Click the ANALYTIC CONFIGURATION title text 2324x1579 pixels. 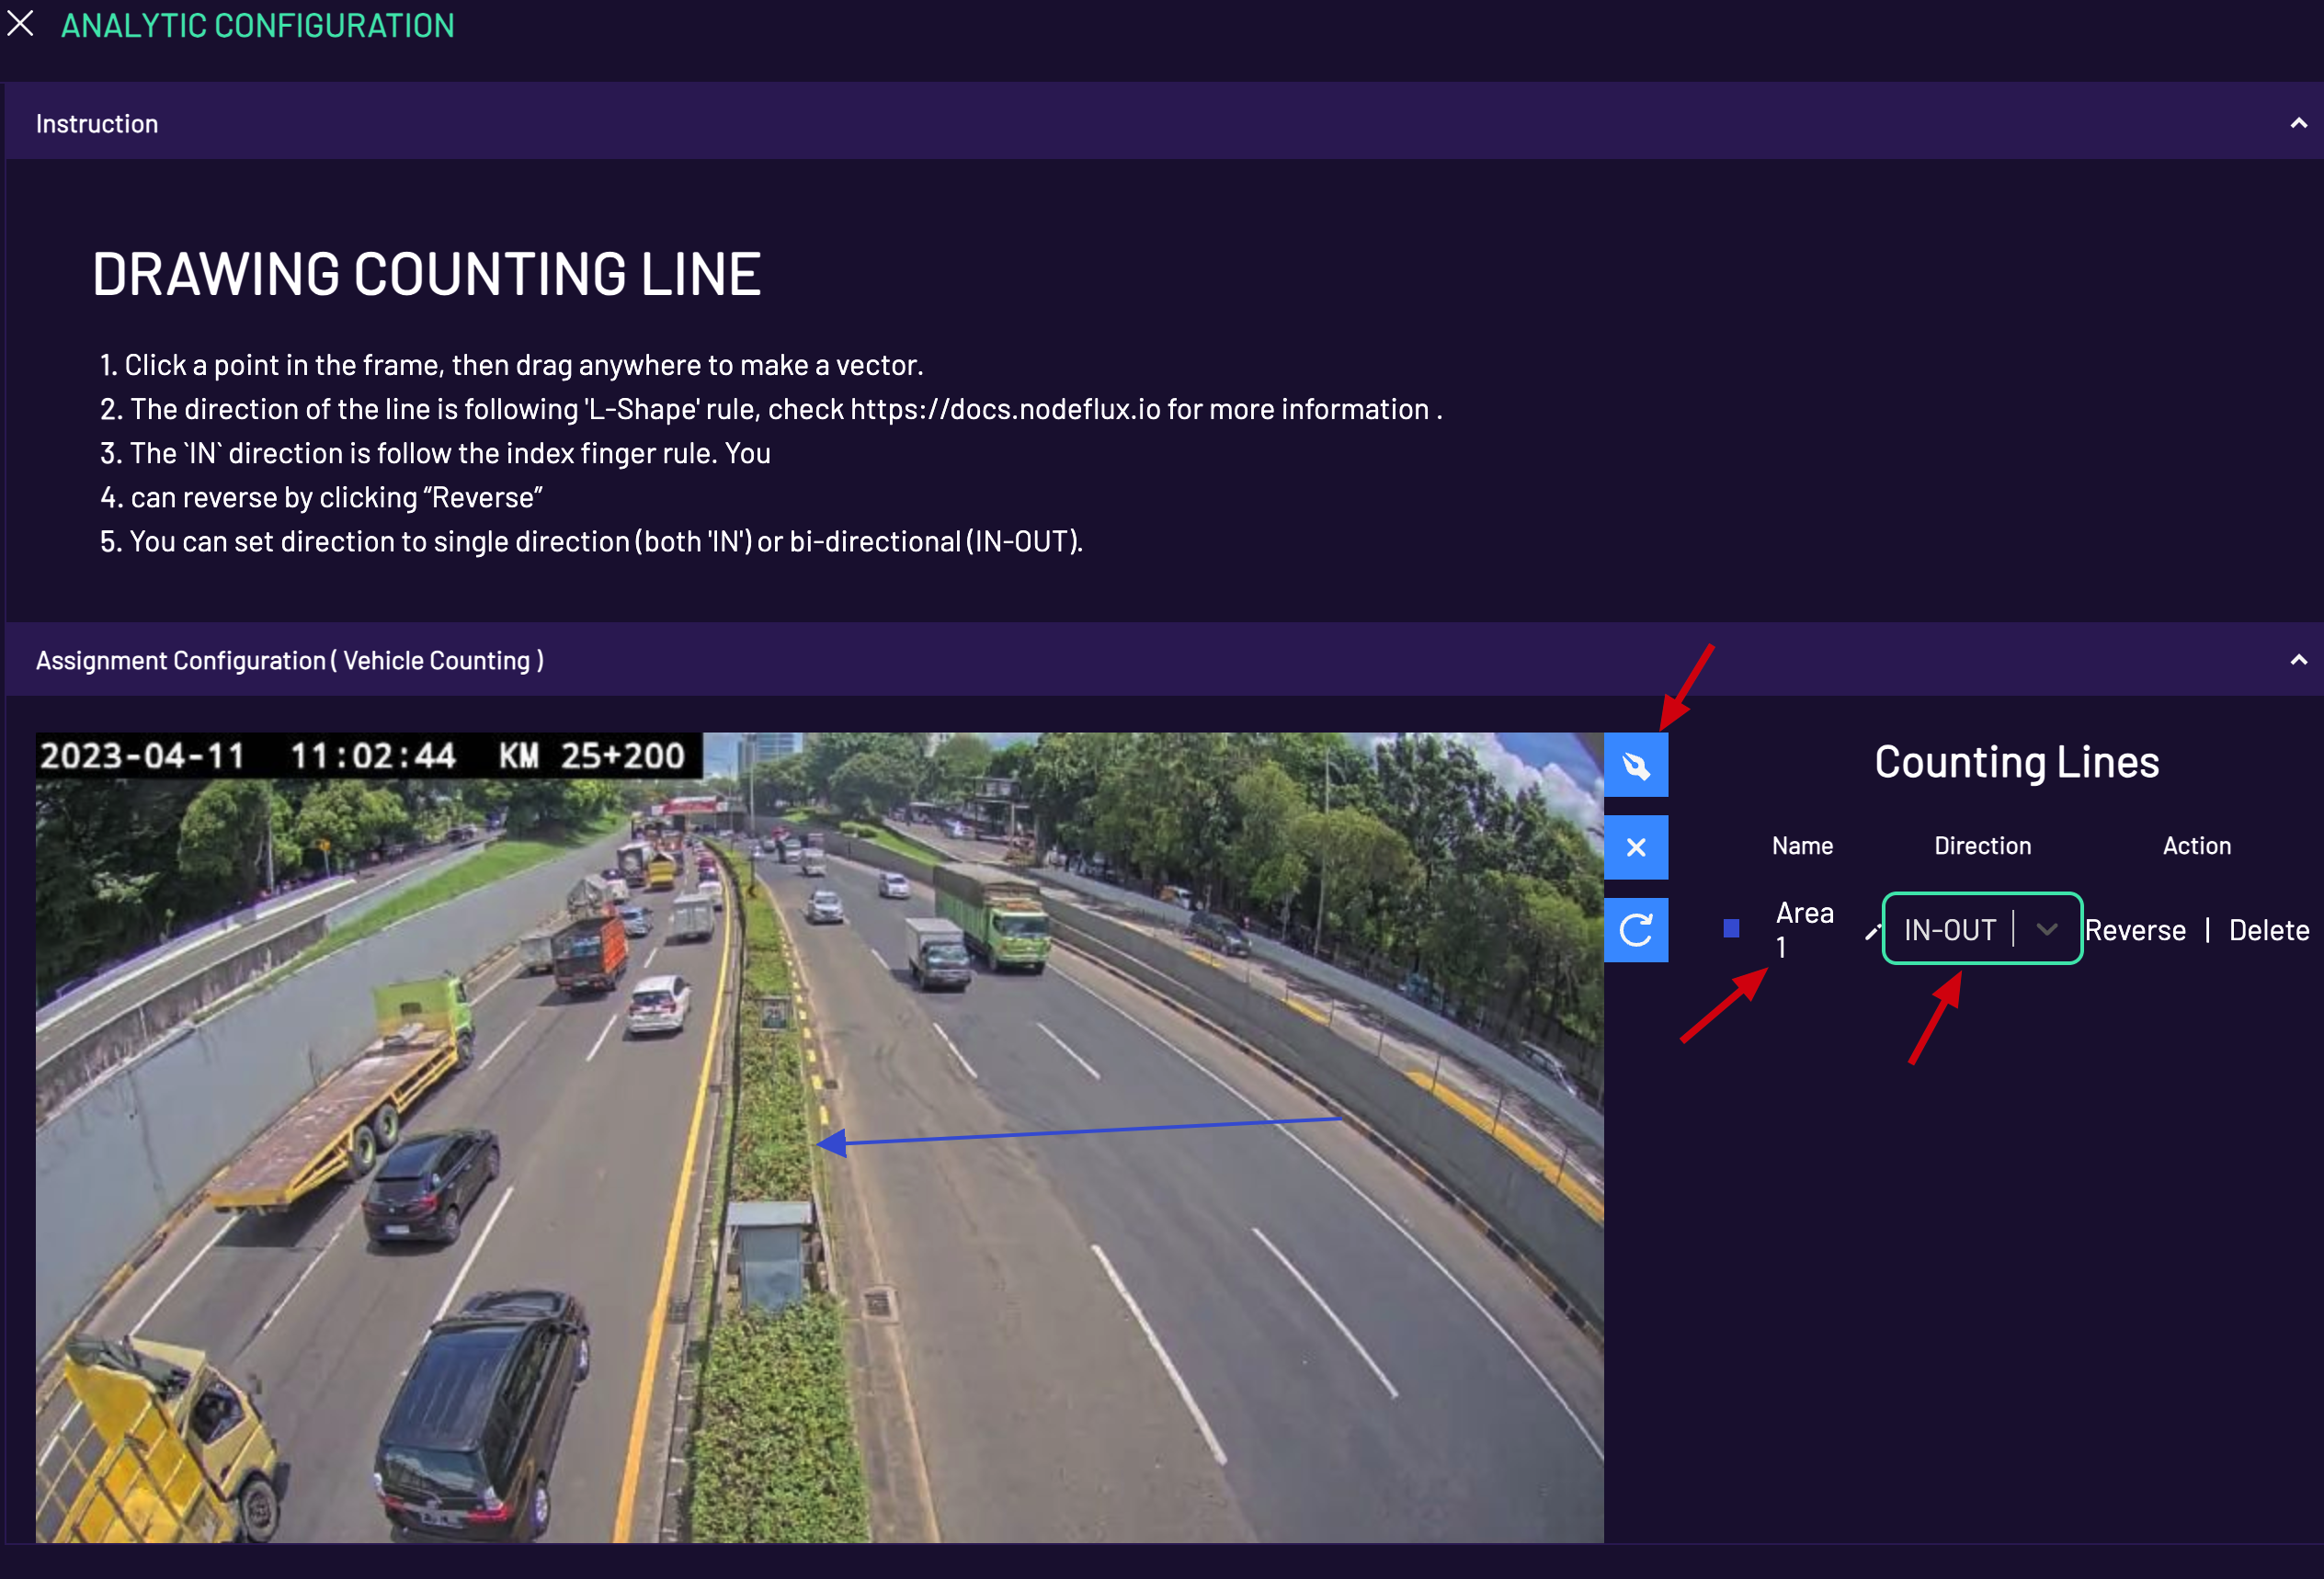(257, 25)
